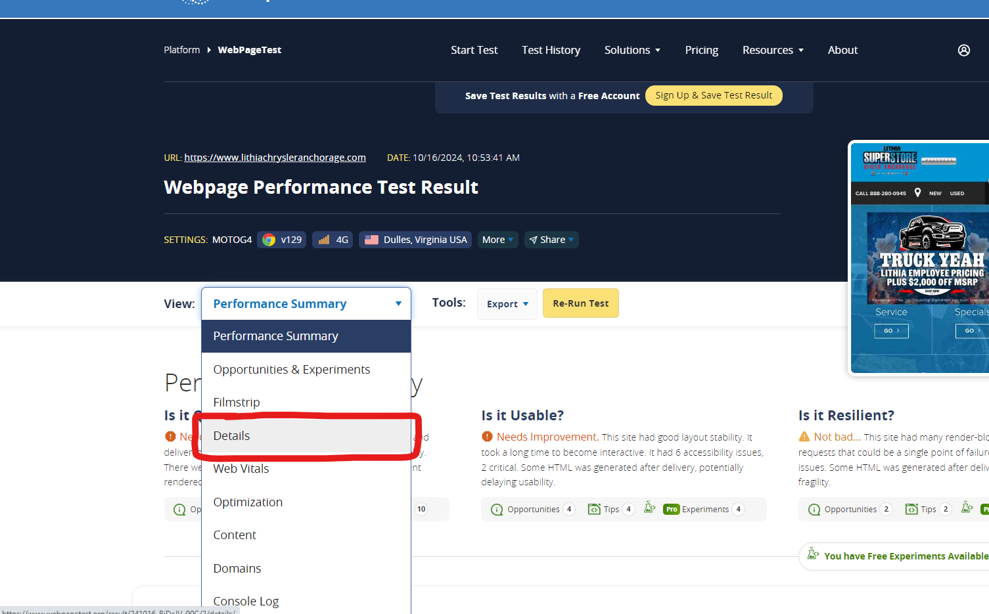Select Console Log view option

306,601
